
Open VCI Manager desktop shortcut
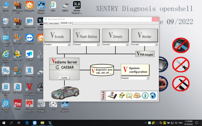pyautogui.click(x=30, y=72)
